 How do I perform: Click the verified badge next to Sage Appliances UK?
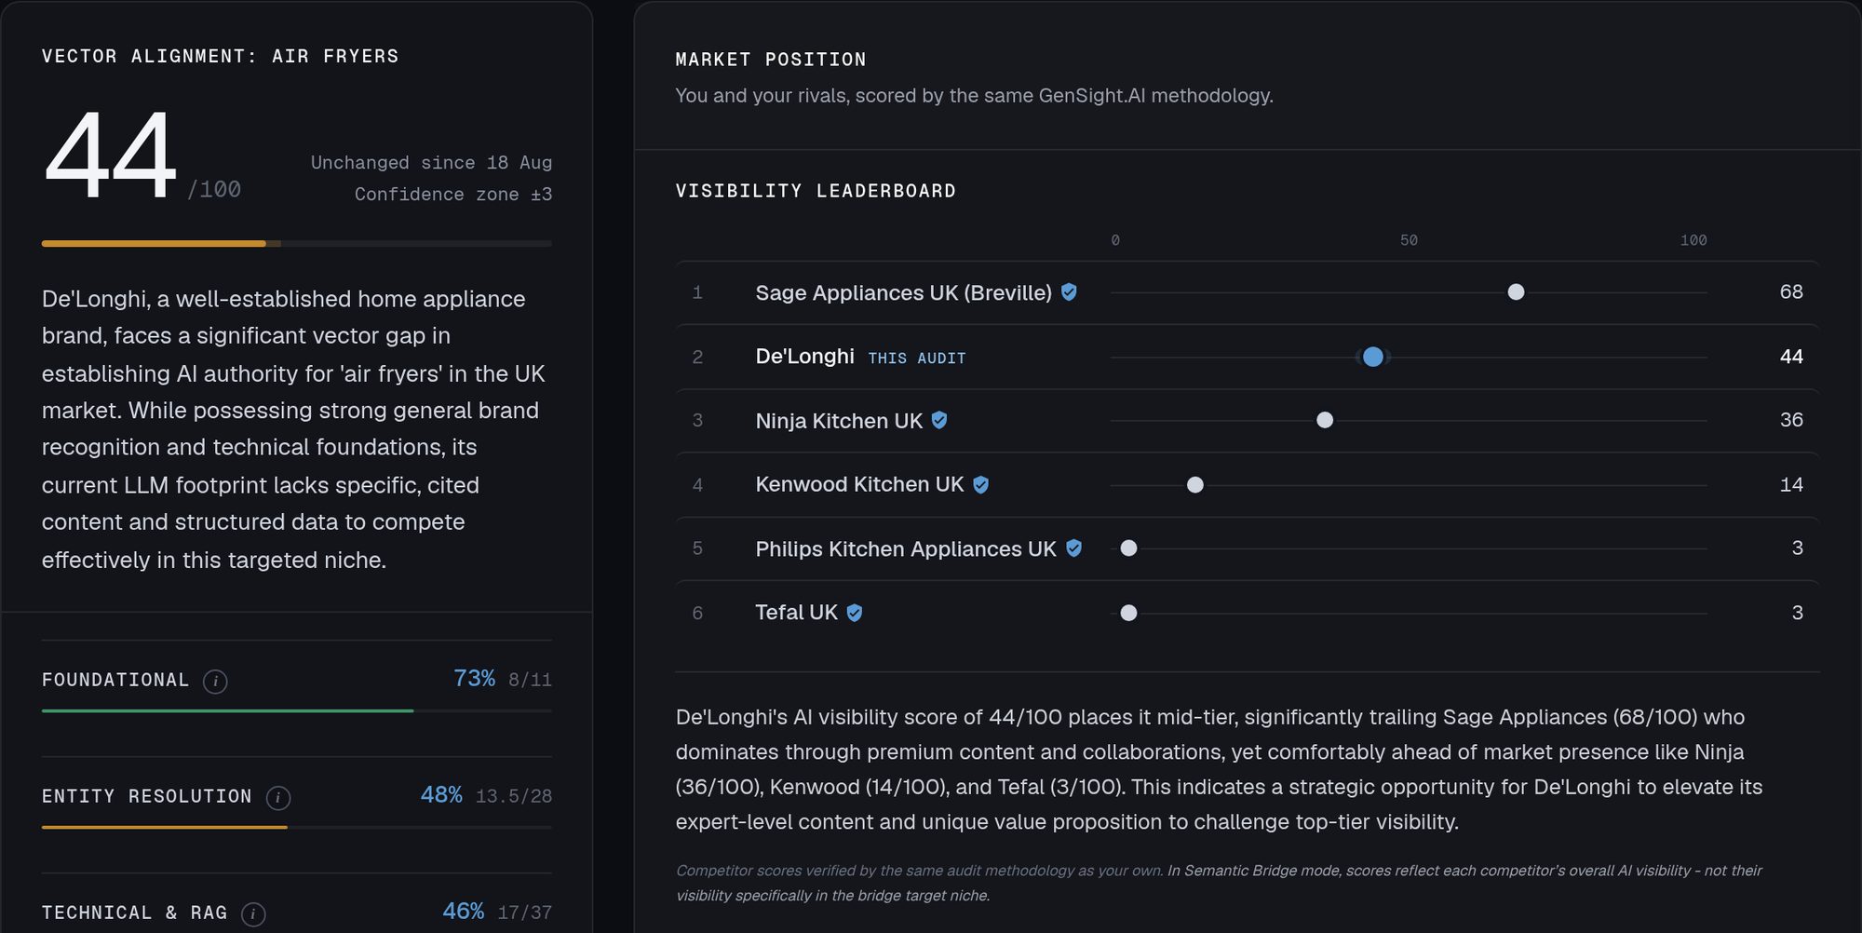point(1069,292)
